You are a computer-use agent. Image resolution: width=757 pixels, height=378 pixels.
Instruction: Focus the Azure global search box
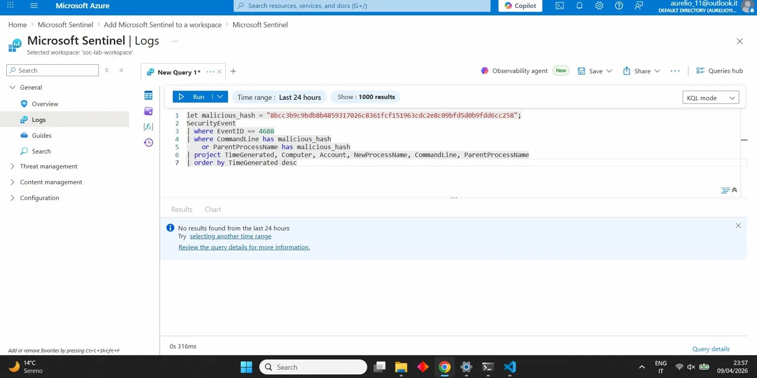click(362, 6)
